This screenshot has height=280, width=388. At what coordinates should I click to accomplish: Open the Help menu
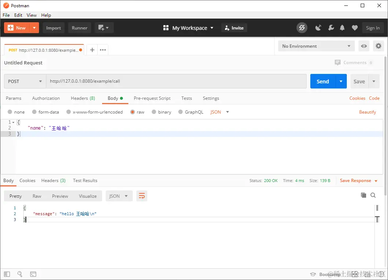point(46,15)
